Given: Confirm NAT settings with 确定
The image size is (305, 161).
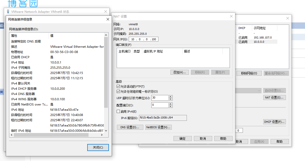Looking at the screenshot, I should (x=183, y=138).
